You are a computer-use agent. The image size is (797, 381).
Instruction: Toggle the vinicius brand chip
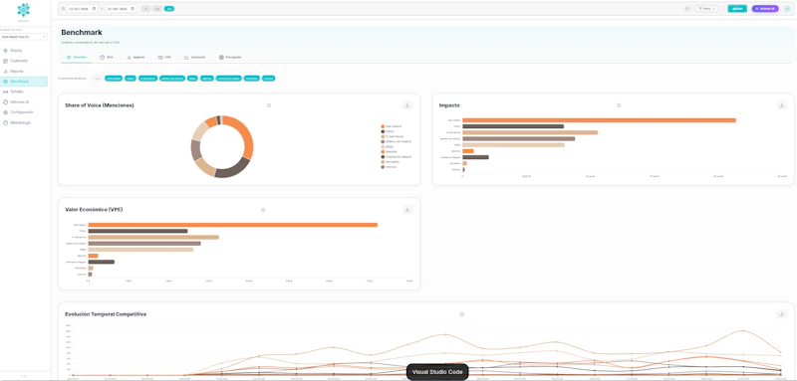point(268,79)
